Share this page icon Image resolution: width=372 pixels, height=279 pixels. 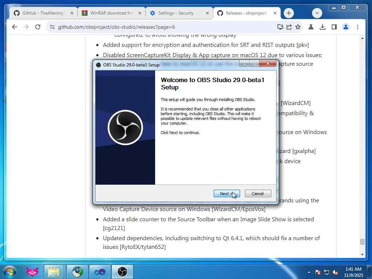tap(289, 27)
